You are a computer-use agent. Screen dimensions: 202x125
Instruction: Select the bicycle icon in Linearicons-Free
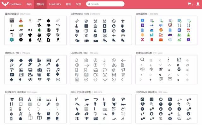[x=114, y=65]
